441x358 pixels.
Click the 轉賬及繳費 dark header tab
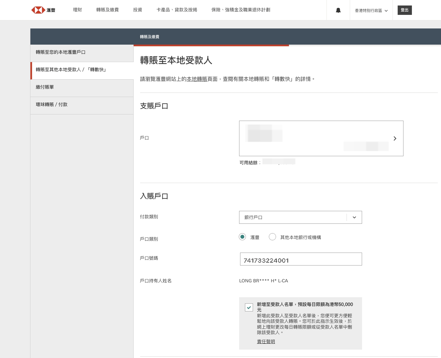tap(149, 37)
